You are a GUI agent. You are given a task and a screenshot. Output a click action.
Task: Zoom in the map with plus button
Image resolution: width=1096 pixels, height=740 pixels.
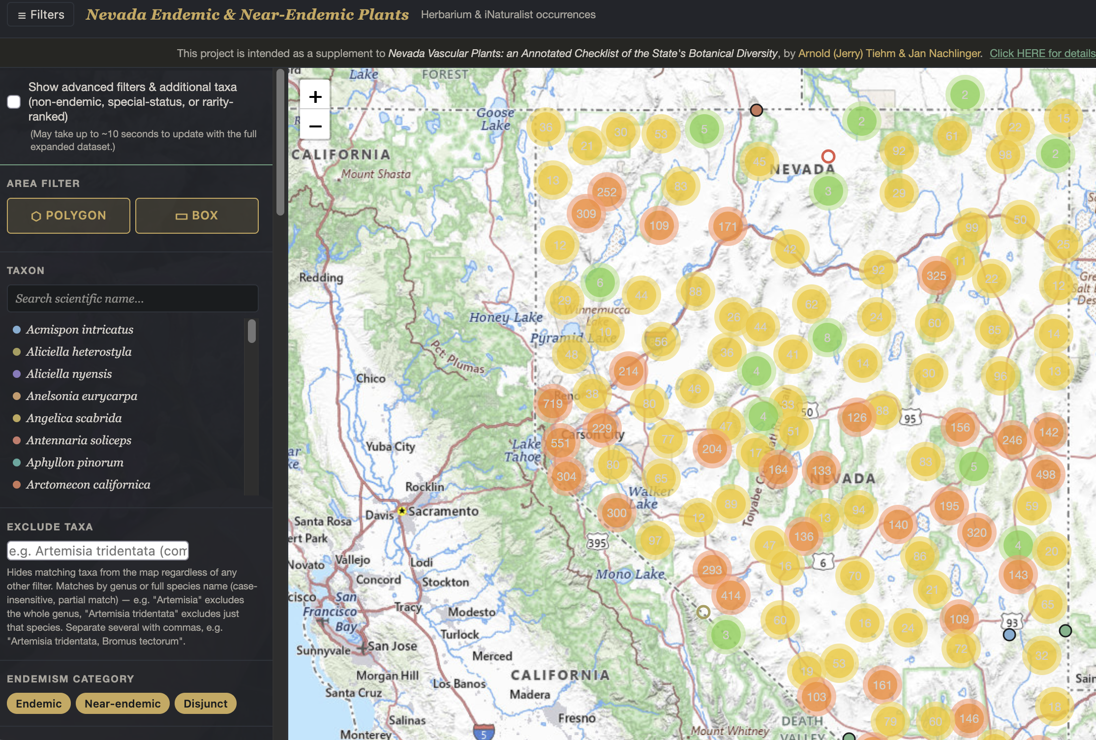(x=315, y=96)
